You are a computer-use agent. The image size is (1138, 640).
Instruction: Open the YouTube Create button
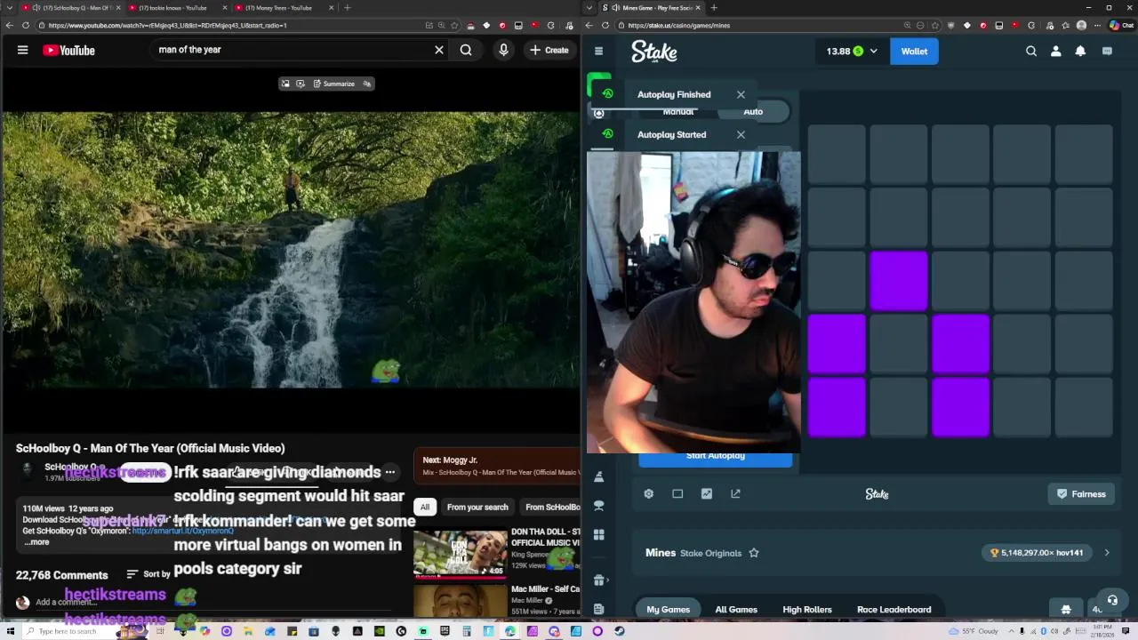click(x=549, y=50)
